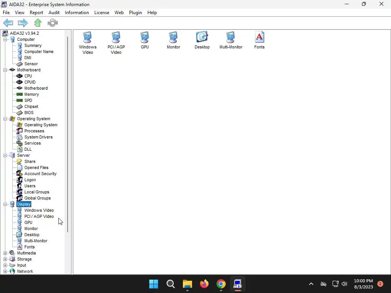Open the View menu

19,13
